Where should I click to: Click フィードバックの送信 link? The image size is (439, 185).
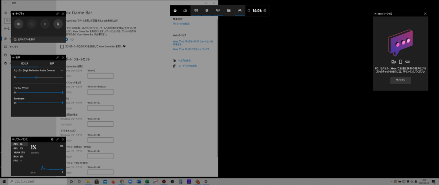coord(187,66)
